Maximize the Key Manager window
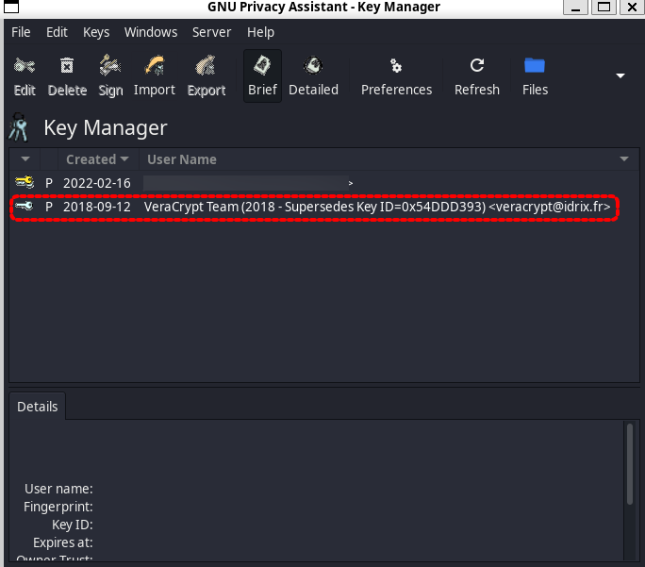 coord(604,7)
